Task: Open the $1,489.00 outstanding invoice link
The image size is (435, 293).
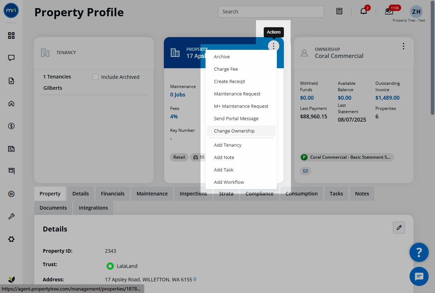Action: tap(387, 98)
